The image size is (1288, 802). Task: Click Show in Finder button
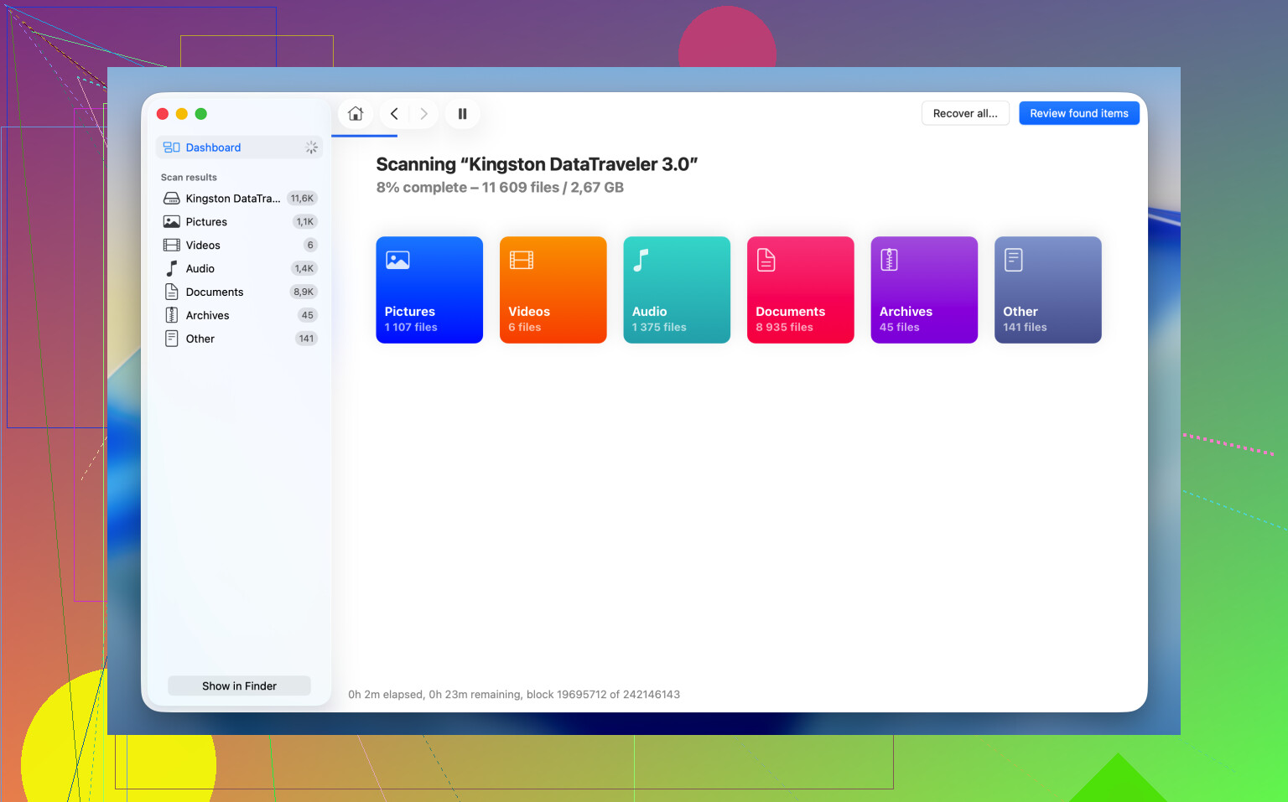[239, 686]
